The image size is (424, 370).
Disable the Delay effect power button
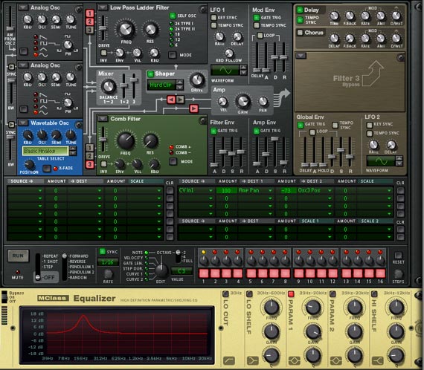point(300,10)
